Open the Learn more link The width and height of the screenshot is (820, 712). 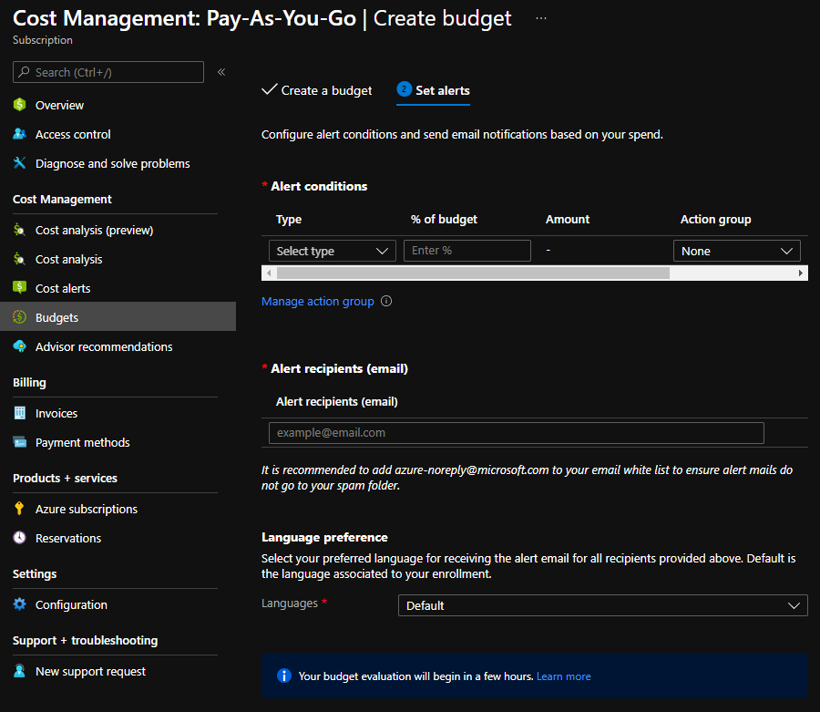click(563, 676)
